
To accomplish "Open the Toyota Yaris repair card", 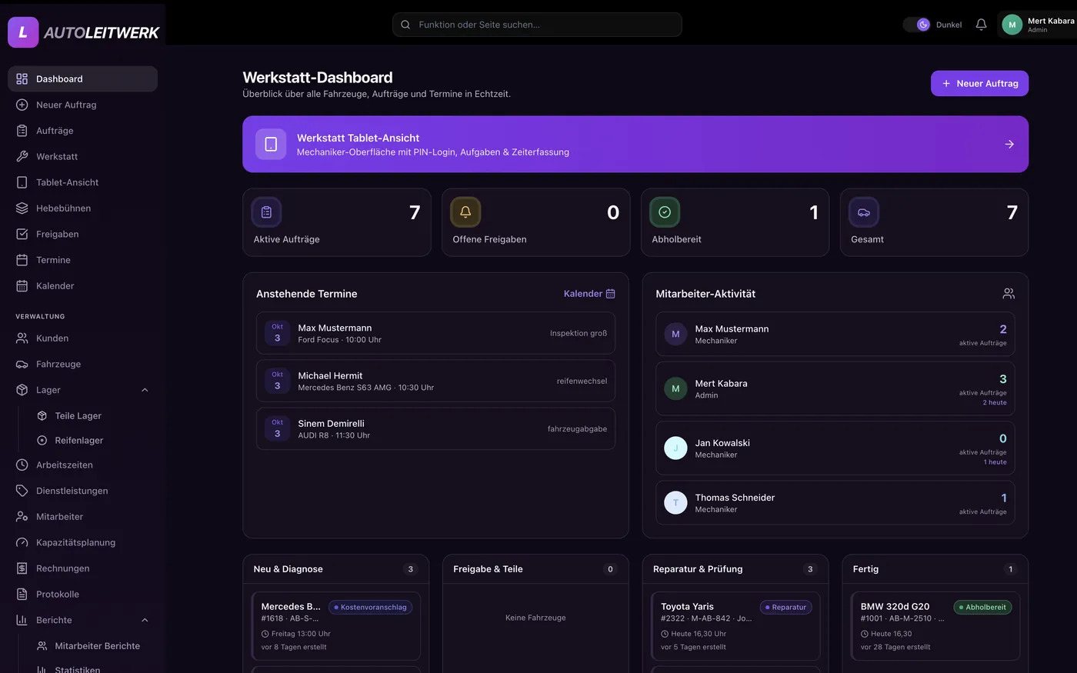I will click(735, 626).
